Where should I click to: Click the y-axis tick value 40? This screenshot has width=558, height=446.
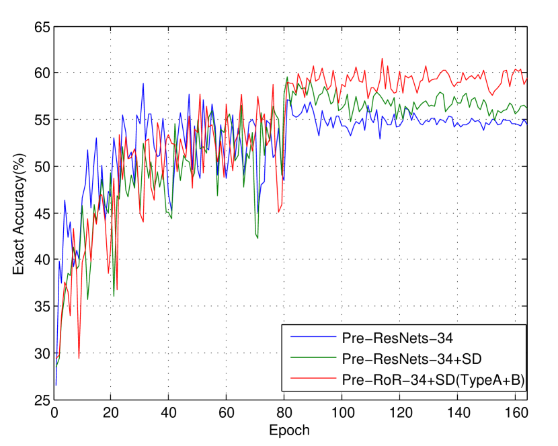[x=42, y=260]
